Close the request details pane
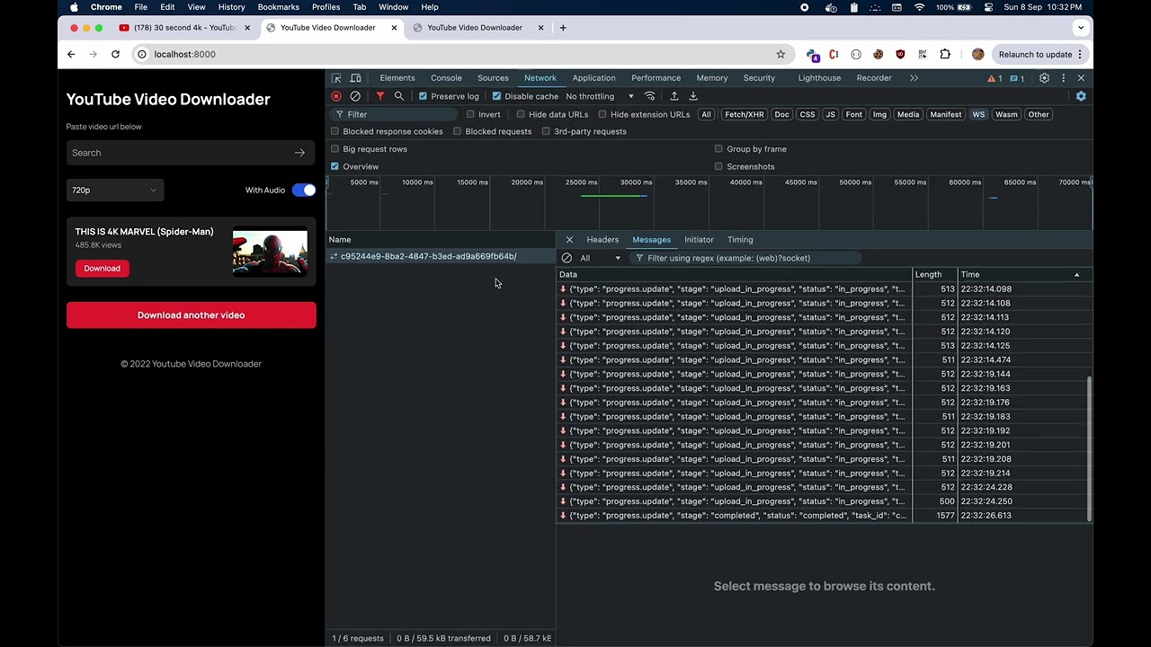This screenshot has width=1151, height=647. pyautogui.click(x=569, y=240)
